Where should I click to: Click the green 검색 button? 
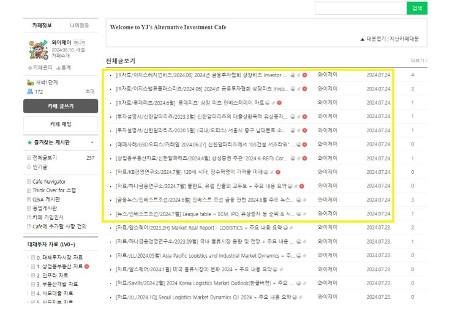(417, 8)
